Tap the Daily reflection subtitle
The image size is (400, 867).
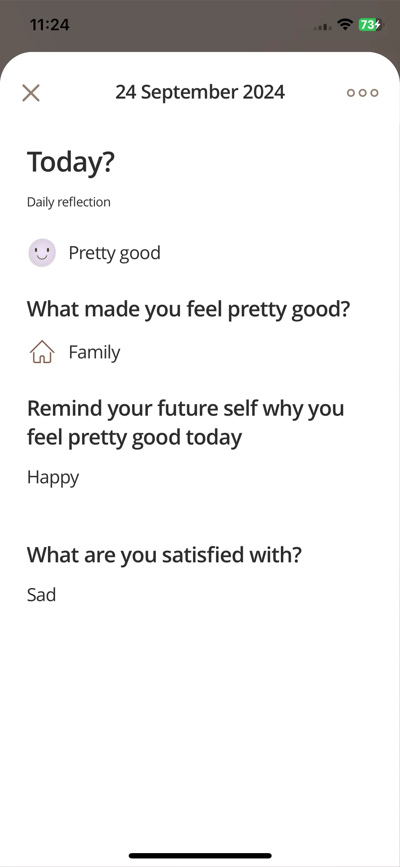69,202
